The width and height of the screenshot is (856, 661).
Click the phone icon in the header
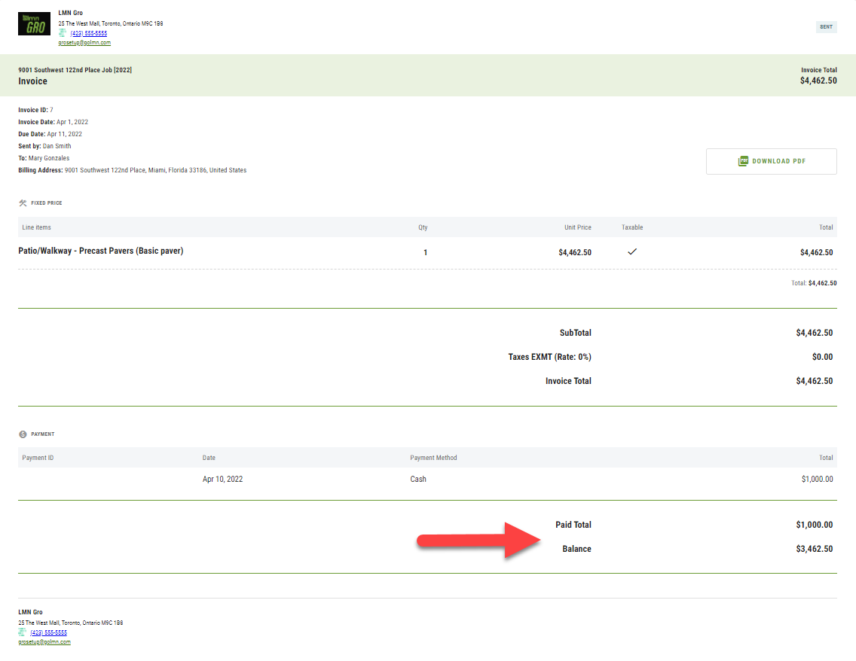click(63, 33)
